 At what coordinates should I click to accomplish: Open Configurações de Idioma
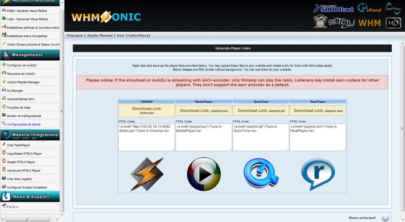23,124
